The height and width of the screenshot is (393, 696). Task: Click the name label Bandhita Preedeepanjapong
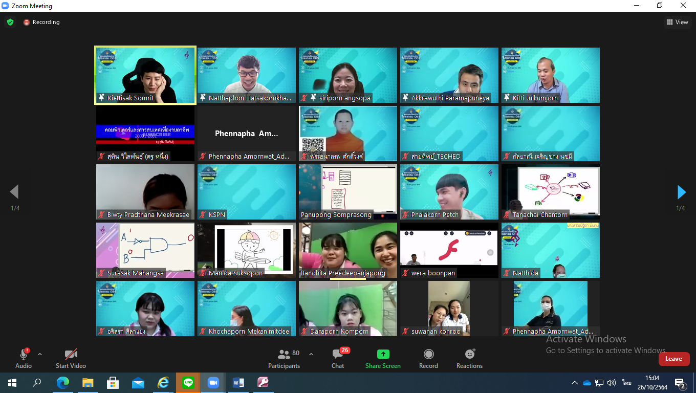tap(343, 273)
